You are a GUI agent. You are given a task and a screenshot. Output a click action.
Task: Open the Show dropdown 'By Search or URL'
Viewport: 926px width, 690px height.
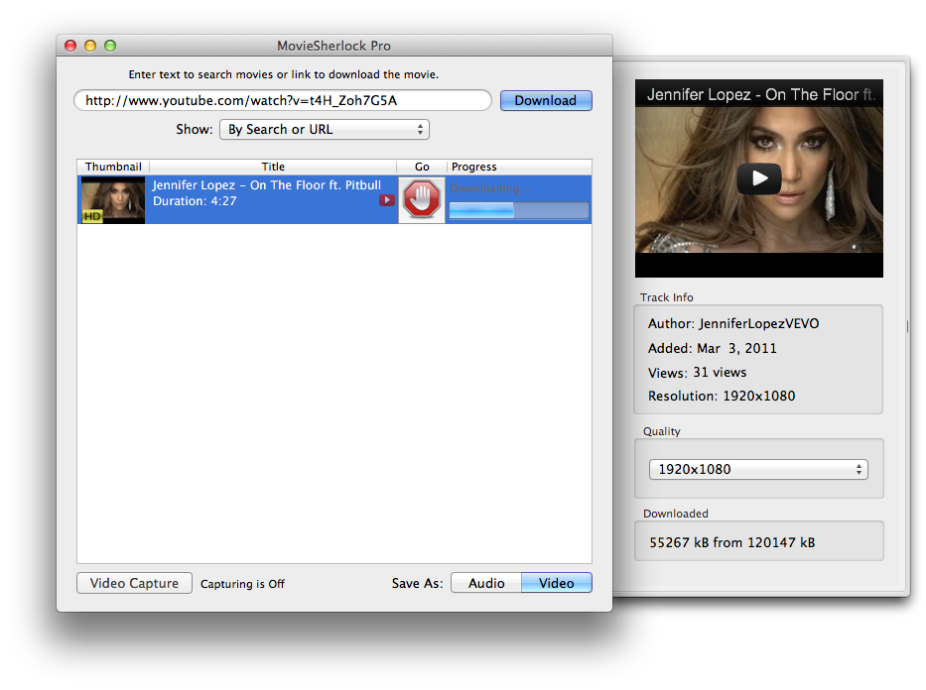[x=325, y=129]
